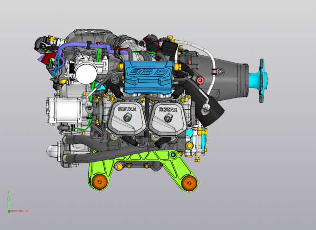Select the blue 915 iS engine cover
The image size is (316, 230).
[149, 78]
